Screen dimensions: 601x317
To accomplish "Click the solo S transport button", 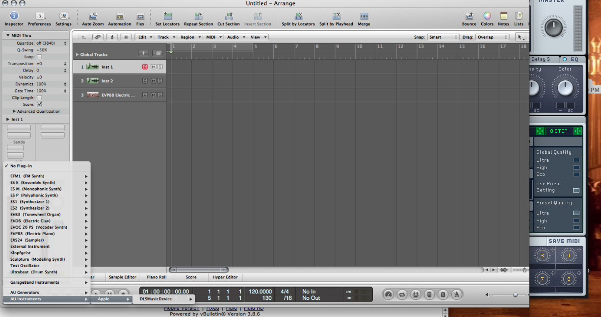I will (443, 294).
